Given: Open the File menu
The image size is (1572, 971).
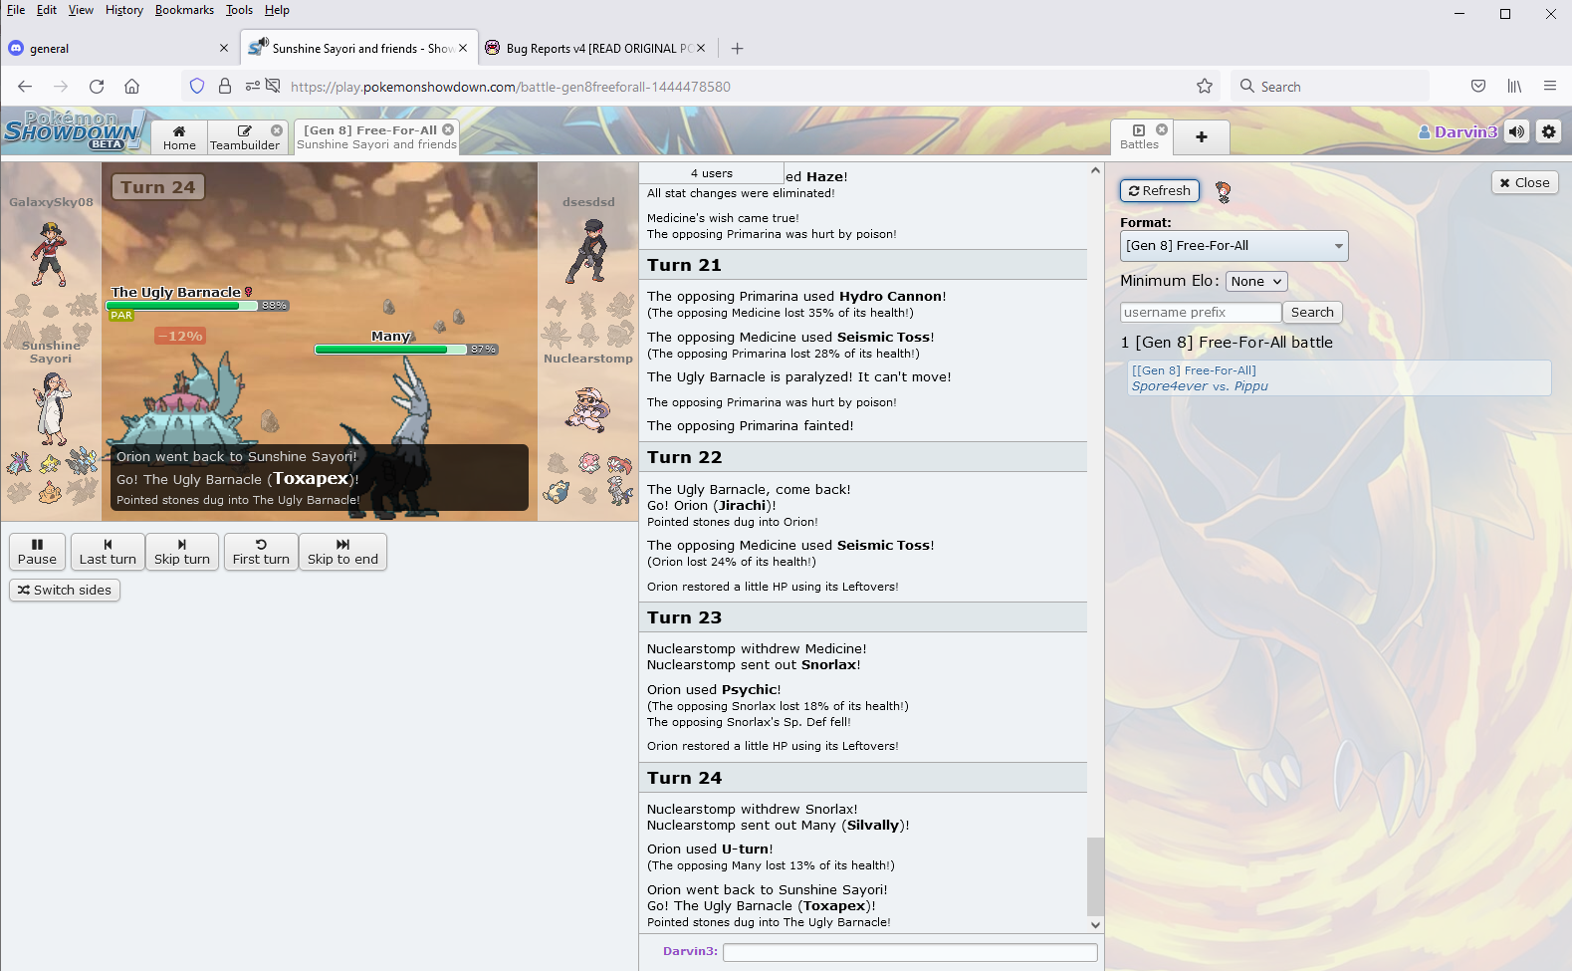Looking at the screenshot, I should tap(16, 10).
